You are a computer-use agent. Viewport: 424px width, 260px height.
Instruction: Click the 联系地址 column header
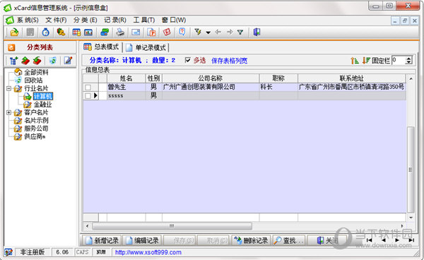pos(351,78)
